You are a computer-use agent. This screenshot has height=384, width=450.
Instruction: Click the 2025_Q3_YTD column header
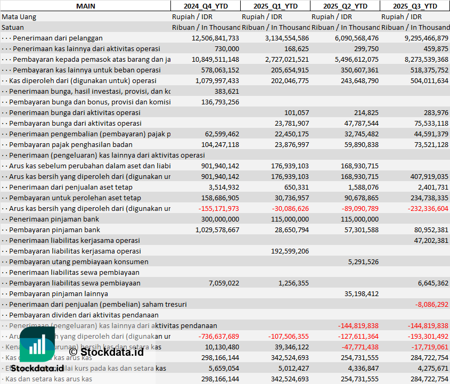[x=415, y=6]
